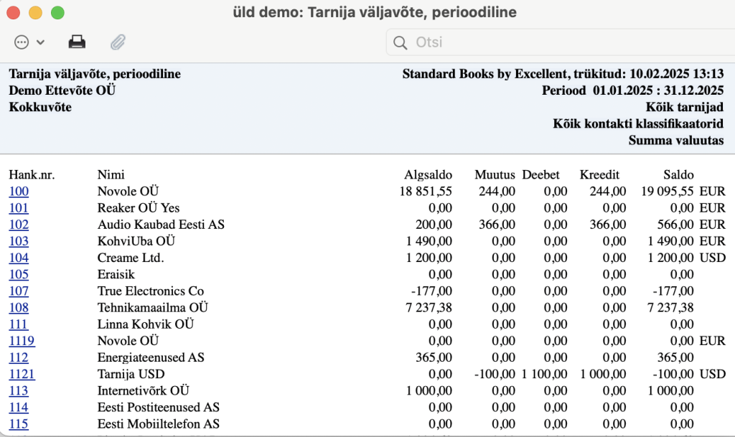Click the yellow minimize window button
The height and width of the screenshot is (437, 735).
pyautogui.click(x=36, y=13)
